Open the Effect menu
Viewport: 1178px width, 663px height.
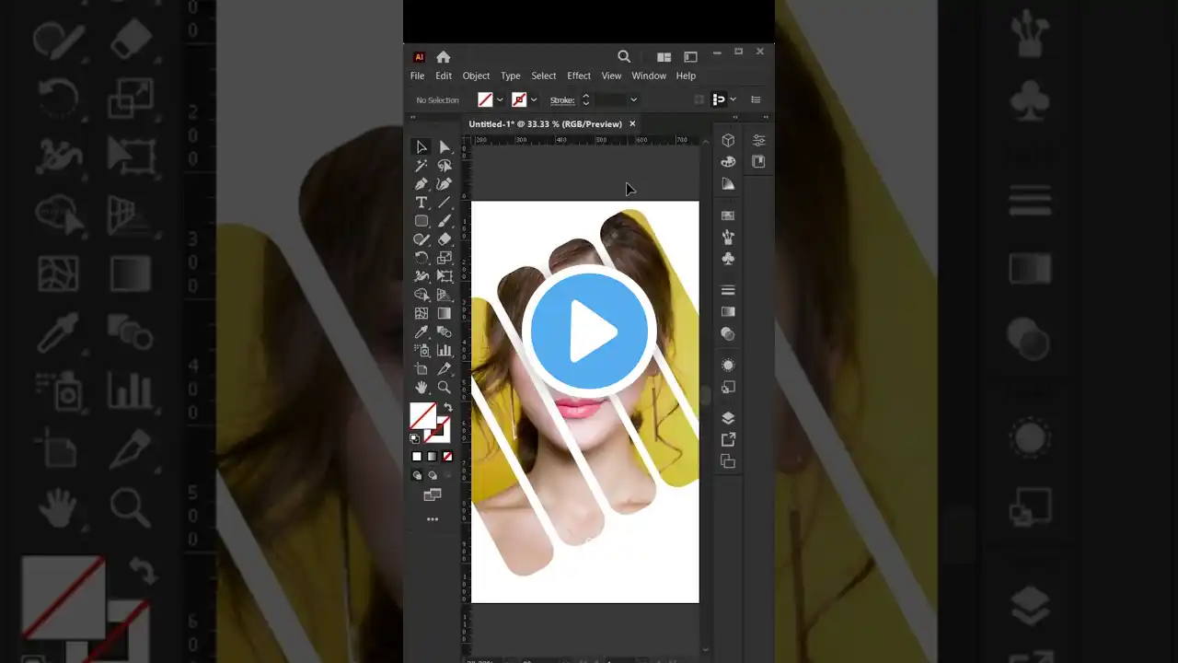(x=579, y=76)
